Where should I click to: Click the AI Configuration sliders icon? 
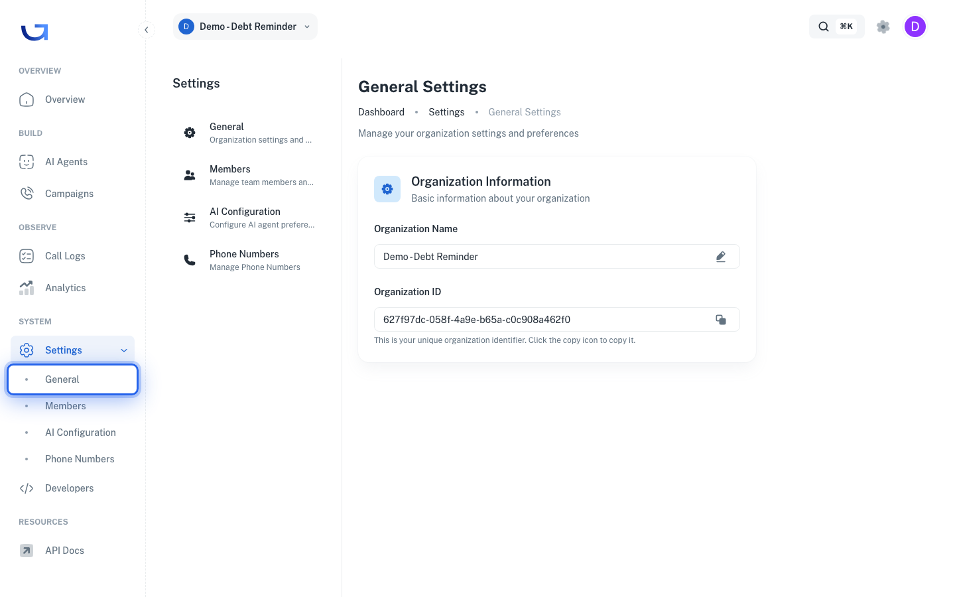190,218
